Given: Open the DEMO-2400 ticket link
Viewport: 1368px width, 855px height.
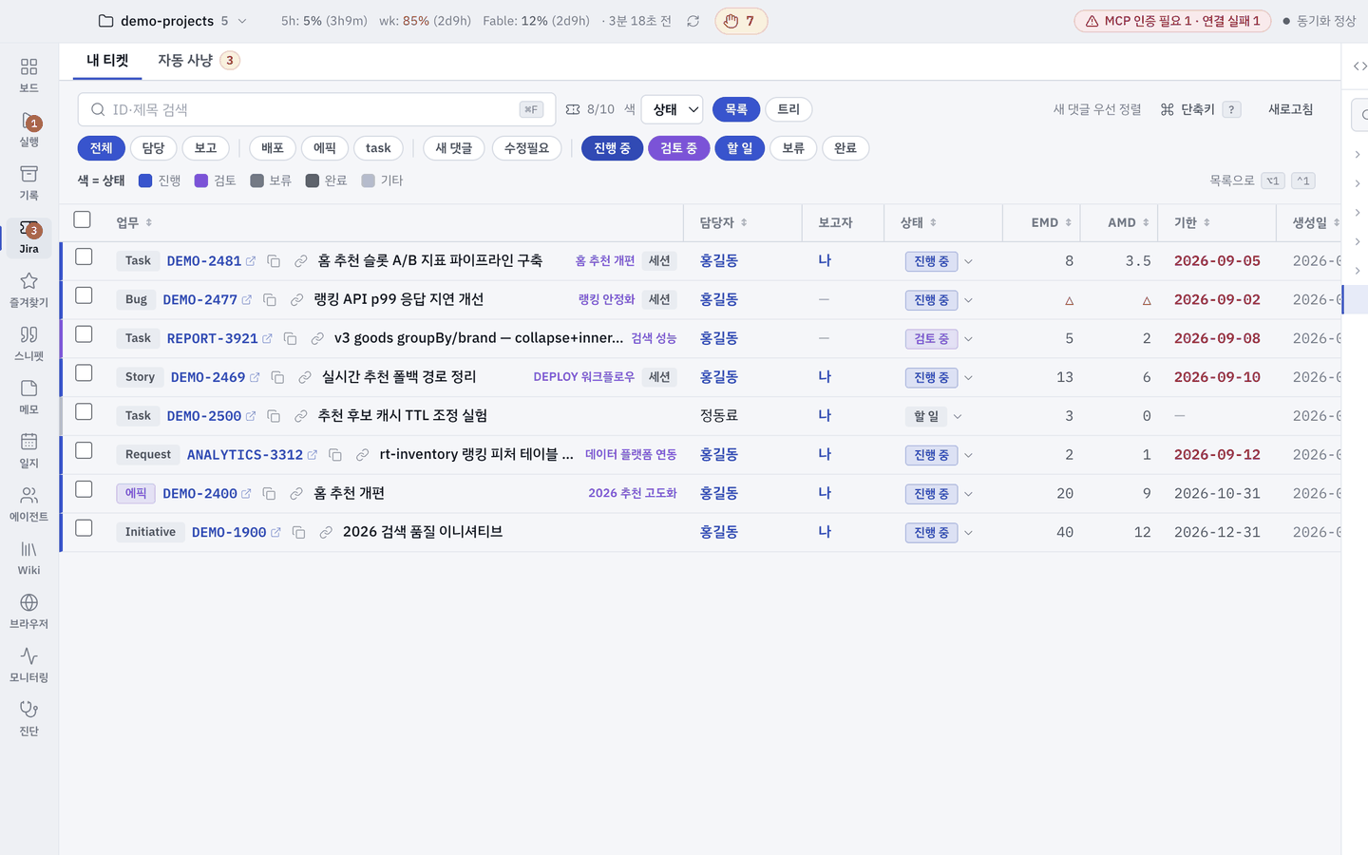Looking at the screenshot, I should pyautogui.click(x=199, y=493).
